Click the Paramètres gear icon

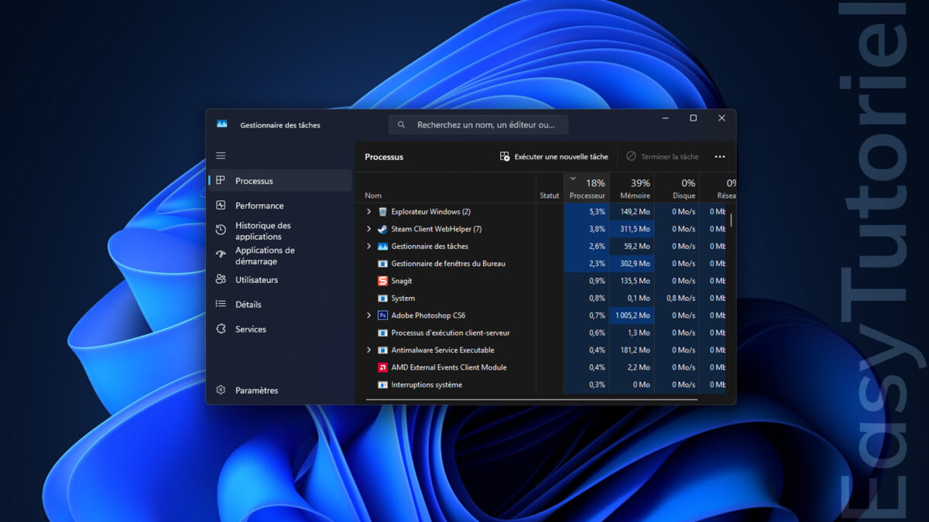point(221,390)
